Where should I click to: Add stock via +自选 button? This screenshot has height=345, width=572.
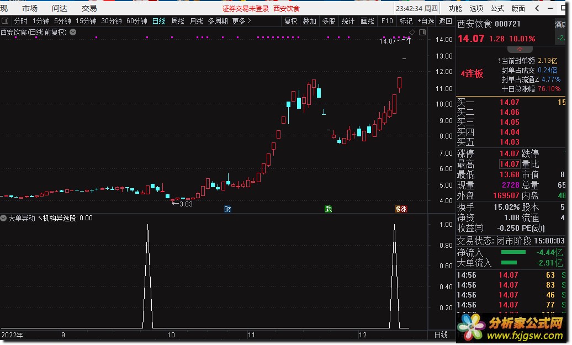(x=426, y=21)
